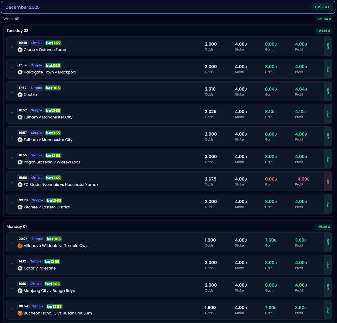Screen dimensions: 337x323
Task: Open the options menu for the Double bet
Action: (12, 91)
